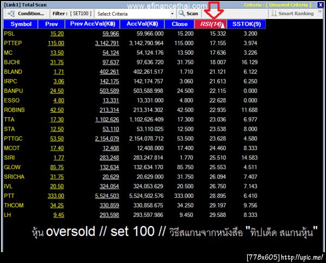Screen dimensions: 326x263
Task: Select the MC symbol
Action: [x=8, y=53]
